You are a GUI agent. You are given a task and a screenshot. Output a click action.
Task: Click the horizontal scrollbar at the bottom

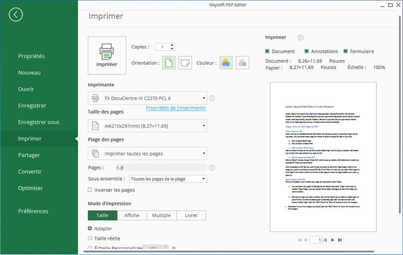tap(229, 251)
